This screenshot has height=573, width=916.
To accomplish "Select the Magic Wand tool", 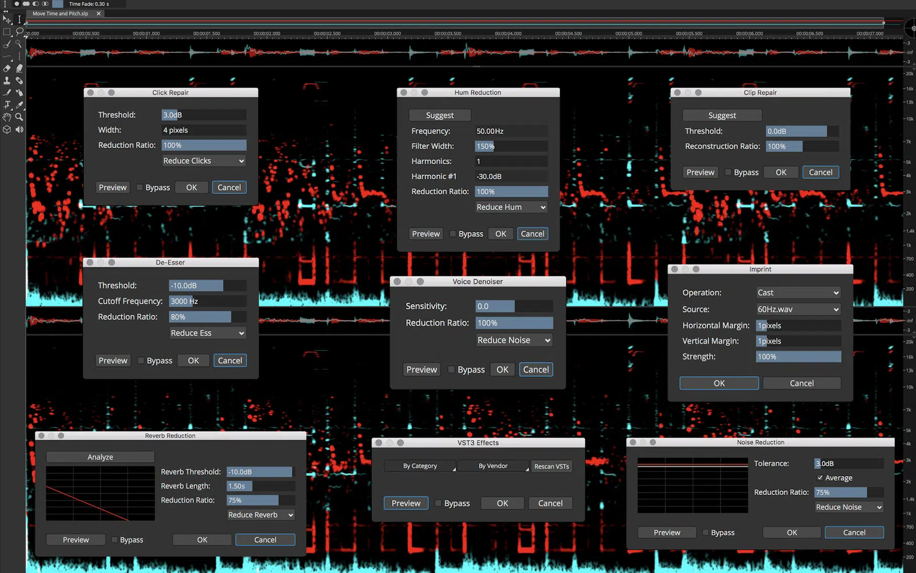I will pyautogui.click(x=19, y=44).
